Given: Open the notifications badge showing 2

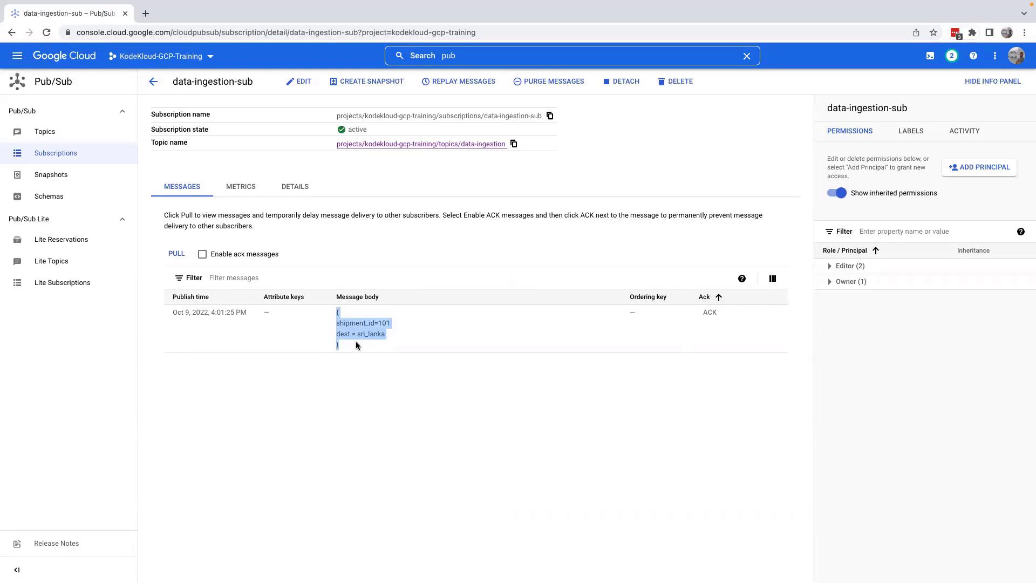Looking at the screenshot, I should [952, 56].
